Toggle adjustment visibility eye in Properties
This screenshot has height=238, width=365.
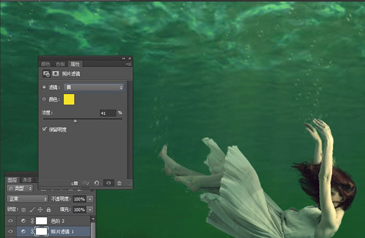pyautogui.click(x=108, y=183)
